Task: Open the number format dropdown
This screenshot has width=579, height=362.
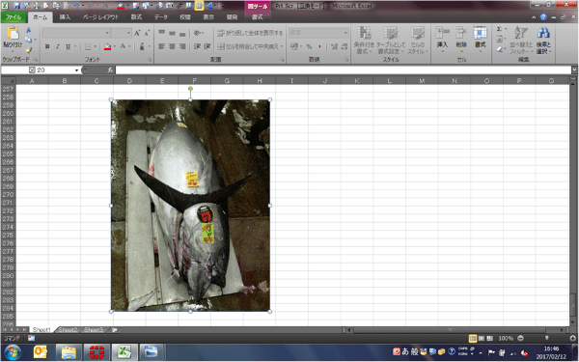Action: click(345, 33)
